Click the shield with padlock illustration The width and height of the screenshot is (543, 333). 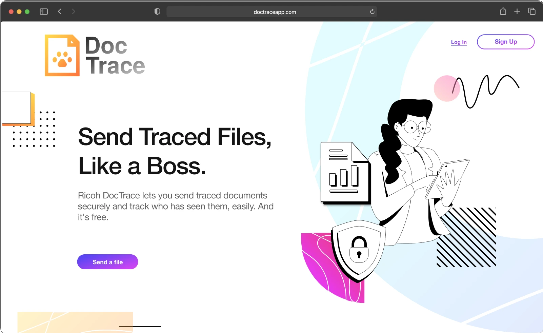359,250
